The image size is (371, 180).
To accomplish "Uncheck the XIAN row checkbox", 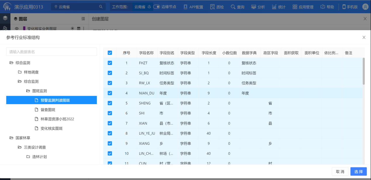I will (x=110, y=123).
